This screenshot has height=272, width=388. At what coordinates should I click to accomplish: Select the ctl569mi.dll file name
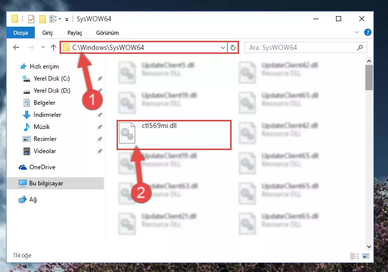[159, 125]
